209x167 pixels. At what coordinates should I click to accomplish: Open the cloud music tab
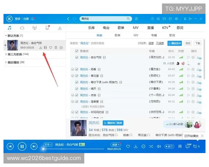click(x=22, y=28)
